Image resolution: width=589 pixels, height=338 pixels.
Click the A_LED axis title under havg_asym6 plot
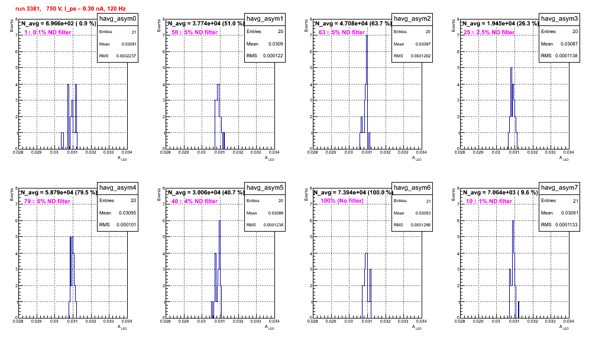coord(417,327)
